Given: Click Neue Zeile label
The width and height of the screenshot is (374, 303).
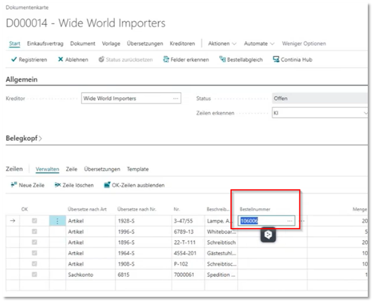Looking at the screenshot, I should coord(32,185).
